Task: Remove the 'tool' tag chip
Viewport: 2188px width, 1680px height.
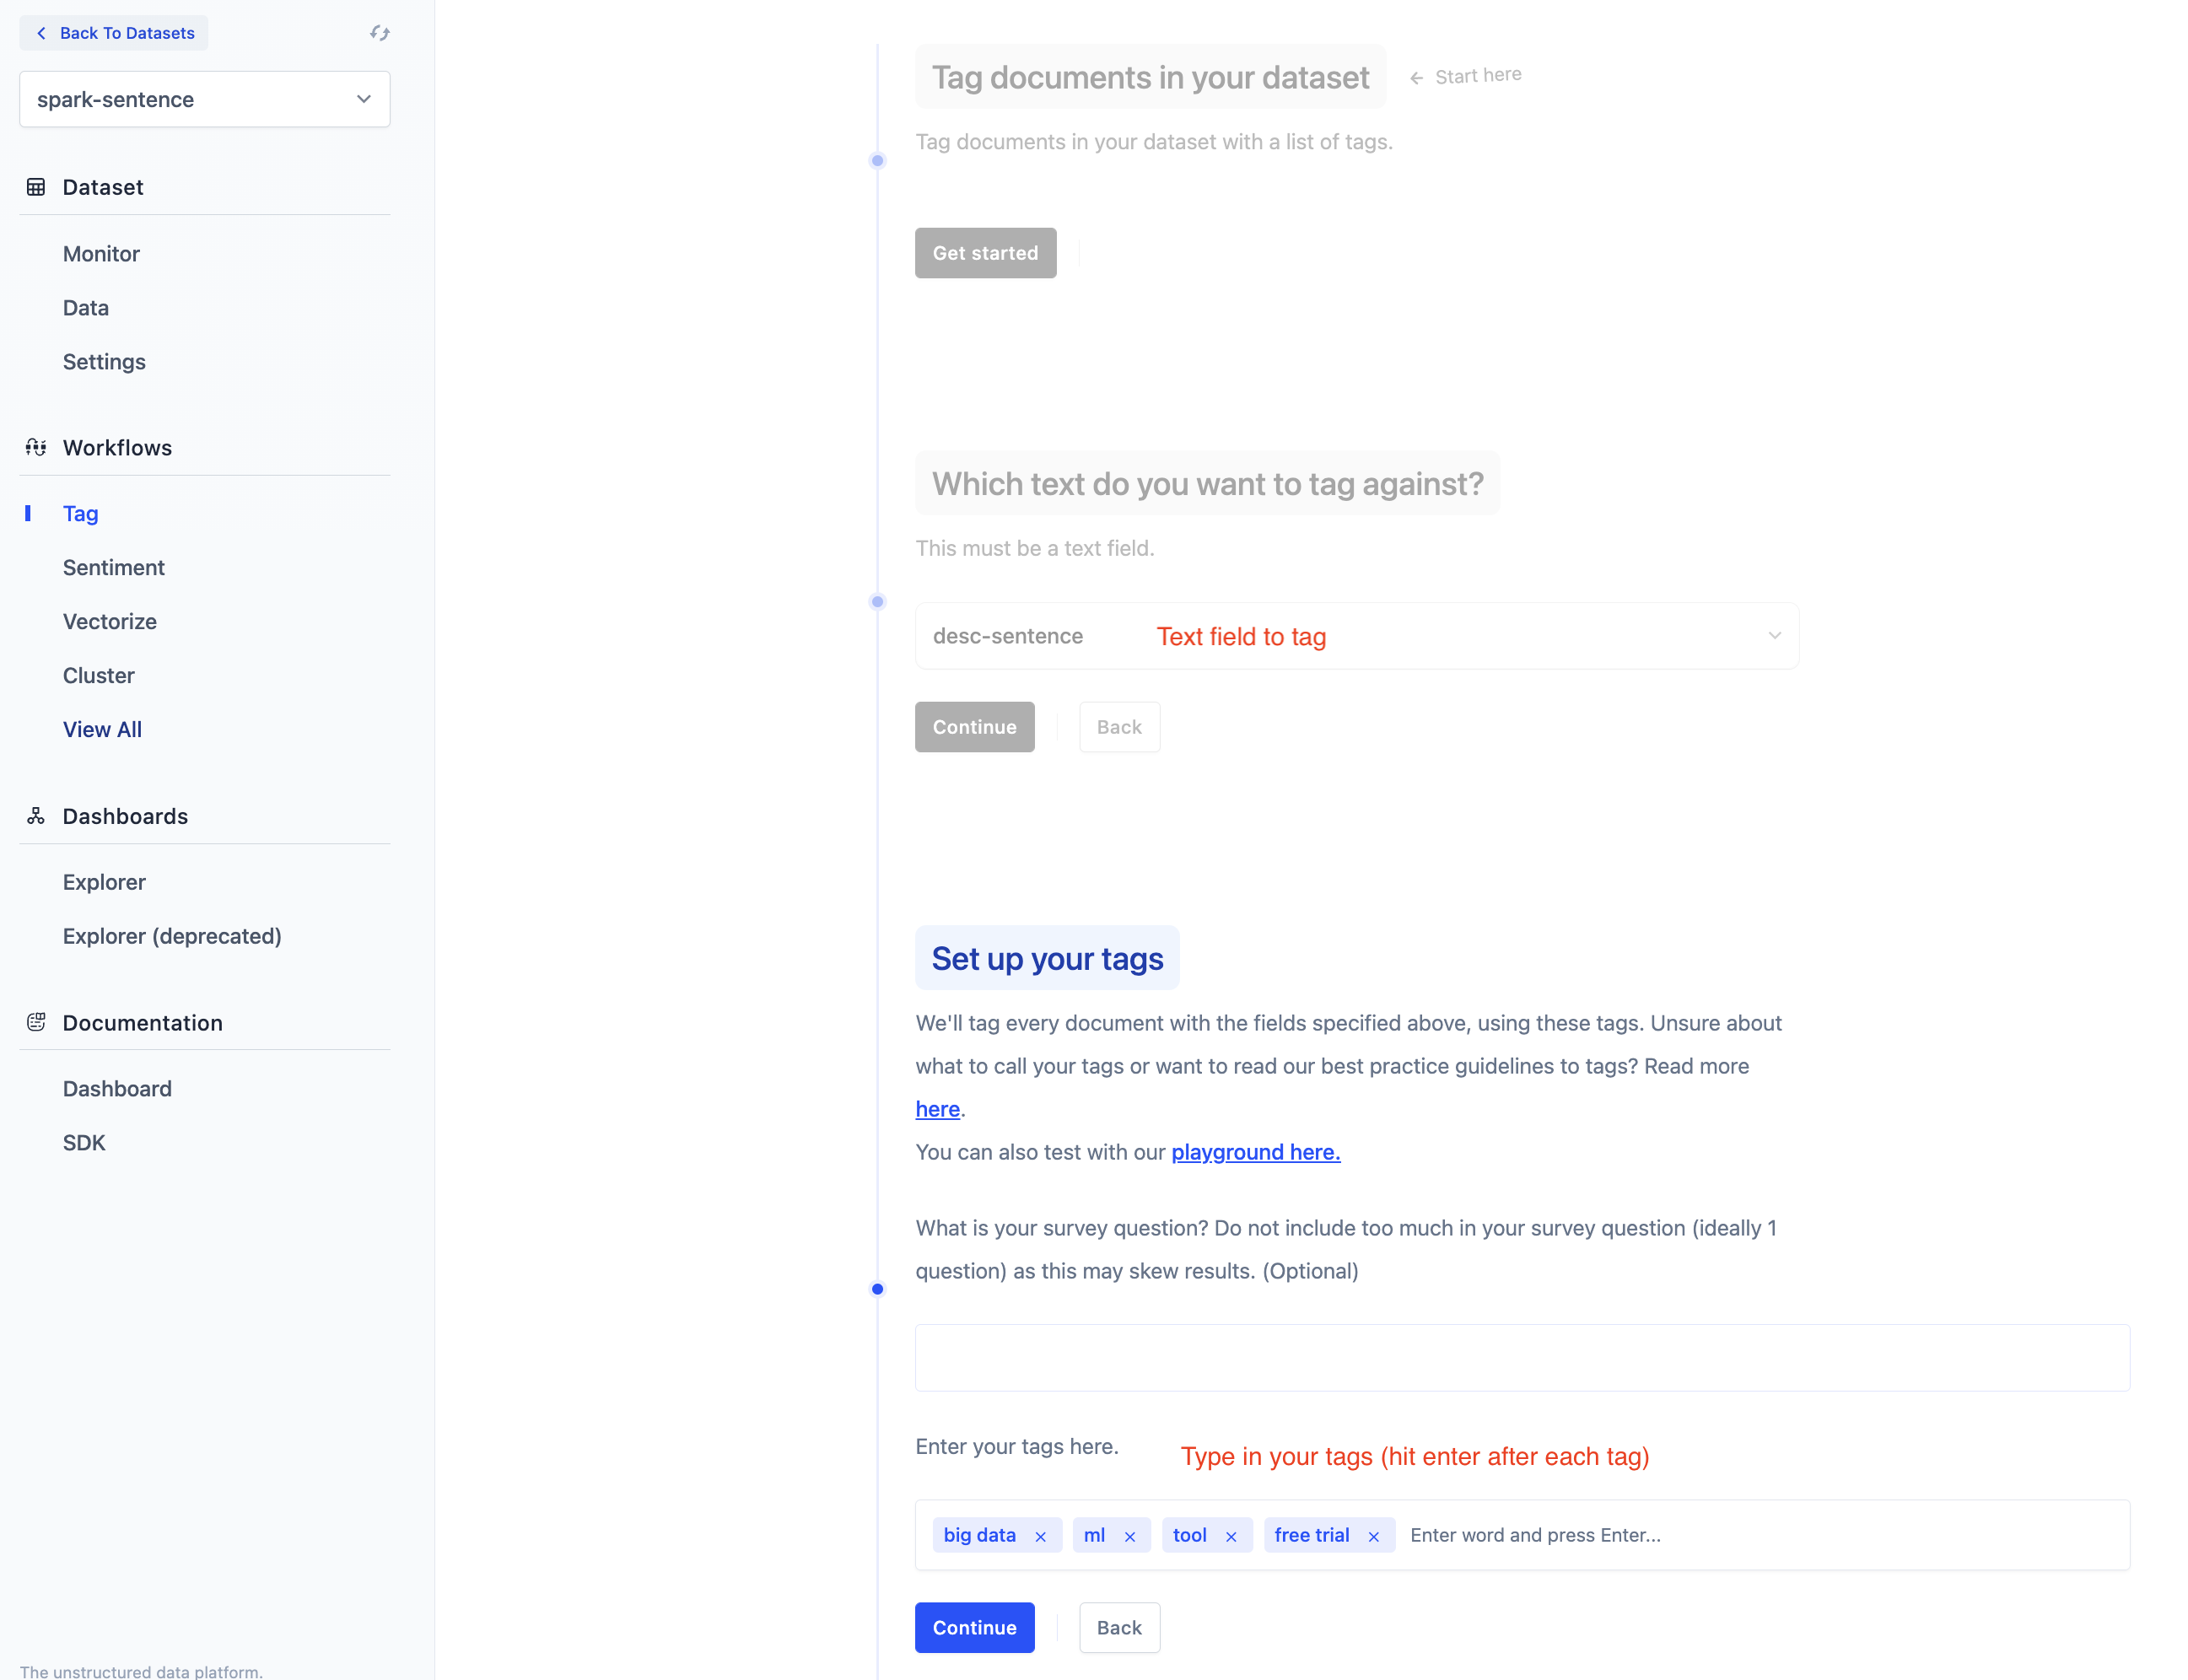Action: point(1230,1536)
